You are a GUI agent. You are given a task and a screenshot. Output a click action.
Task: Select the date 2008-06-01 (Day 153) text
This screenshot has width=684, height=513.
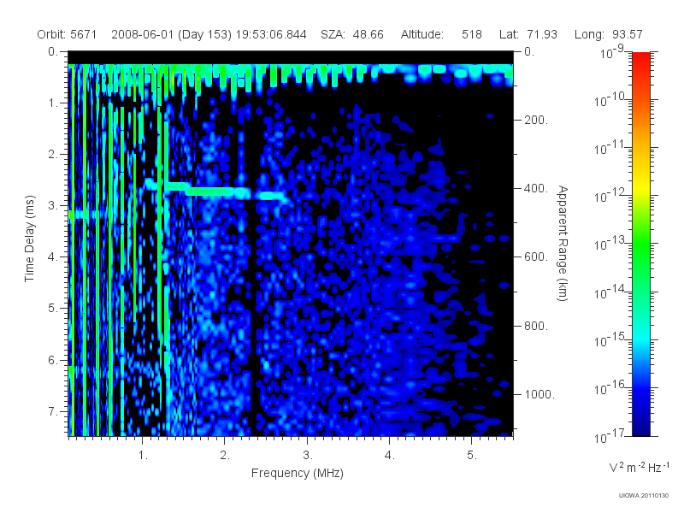(x=172, y=34)
